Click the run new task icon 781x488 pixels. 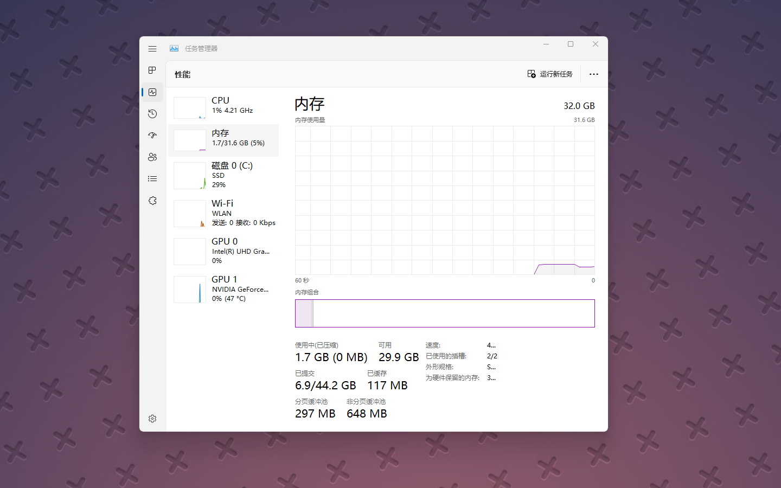pyautogui.click(x=532, y=74)
